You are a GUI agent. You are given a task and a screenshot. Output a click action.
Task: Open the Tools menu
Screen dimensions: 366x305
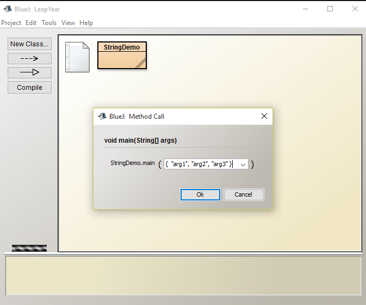[x=49, y=23]
